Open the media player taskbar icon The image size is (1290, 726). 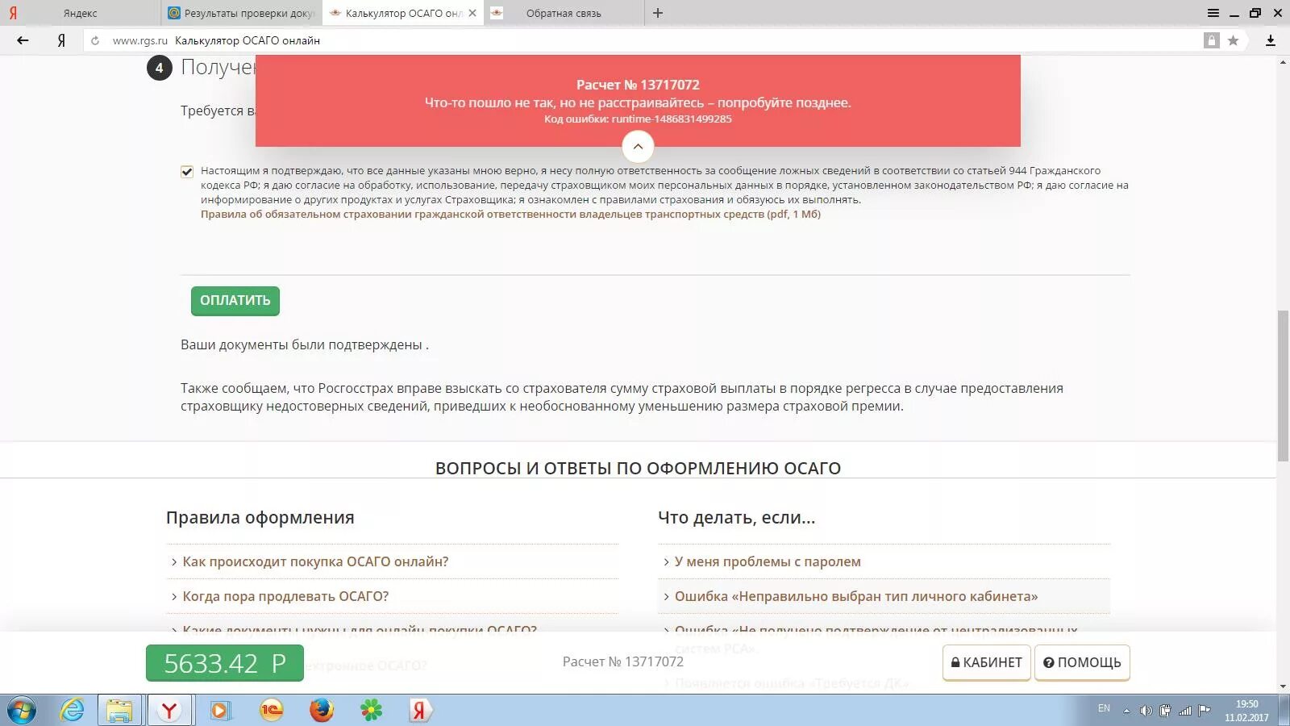[x=219, y=711]
